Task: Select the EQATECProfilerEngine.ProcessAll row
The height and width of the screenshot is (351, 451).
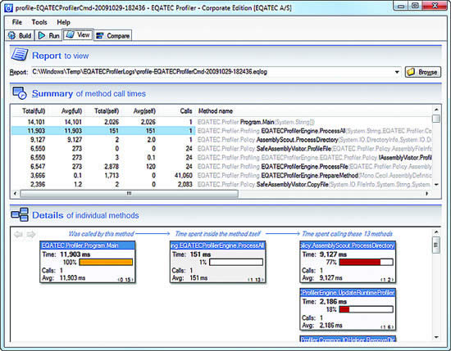Action: (x=221, y=131)
